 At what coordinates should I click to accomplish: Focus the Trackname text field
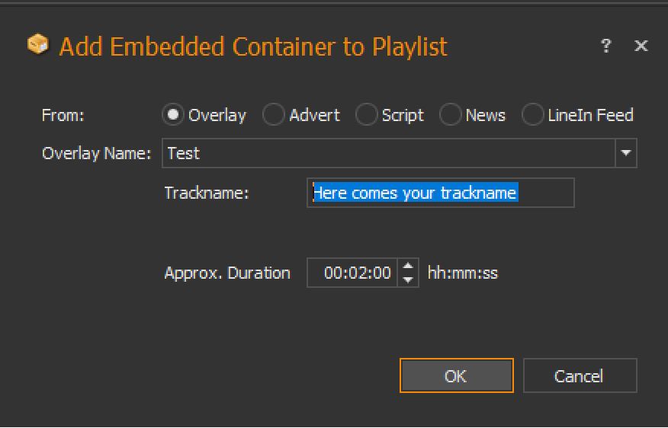(440, 193)
